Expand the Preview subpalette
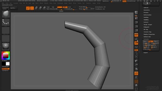This screenshot has width=162, height=91. (146, 12)
